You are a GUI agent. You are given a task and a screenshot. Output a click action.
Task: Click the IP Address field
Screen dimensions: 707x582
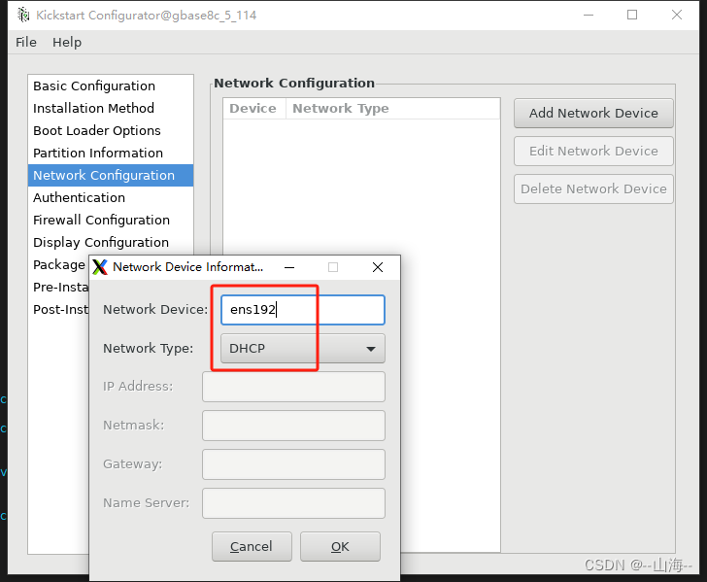pos(293,387)
